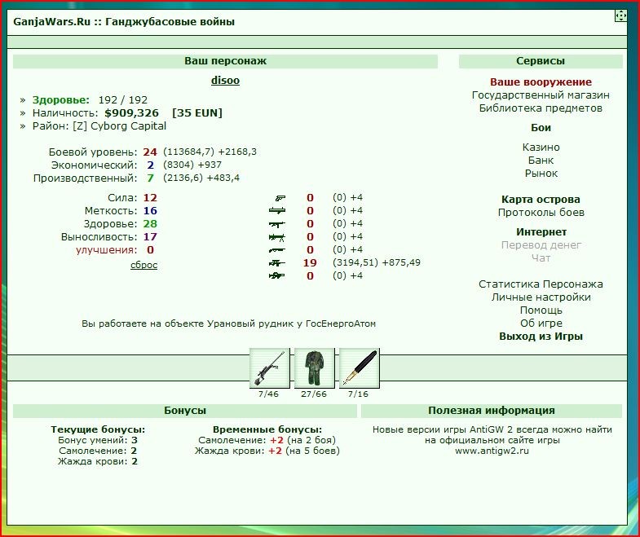Click Выход из Игры to log out
The height and width of the screenshot is (537, 640).
tap(541, 337)
